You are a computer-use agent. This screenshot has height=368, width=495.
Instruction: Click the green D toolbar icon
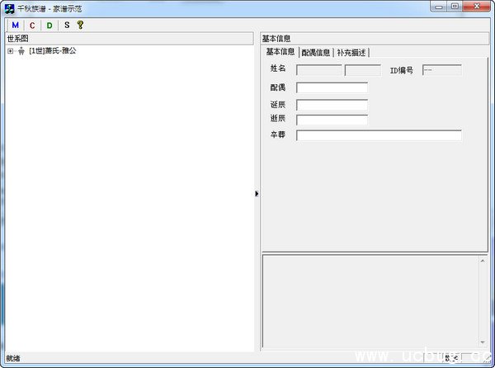[49, 26]
